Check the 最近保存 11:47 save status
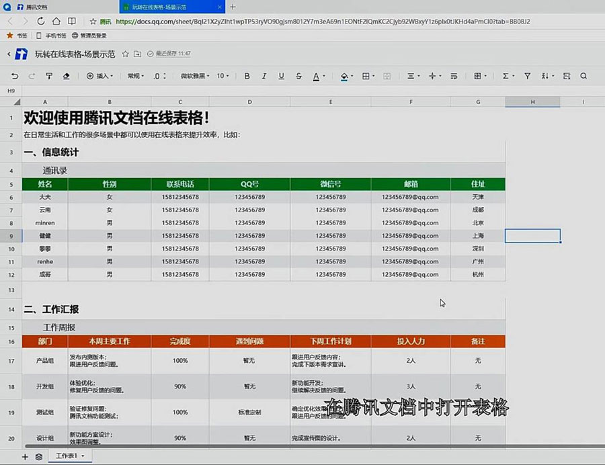 click(169, 54)
